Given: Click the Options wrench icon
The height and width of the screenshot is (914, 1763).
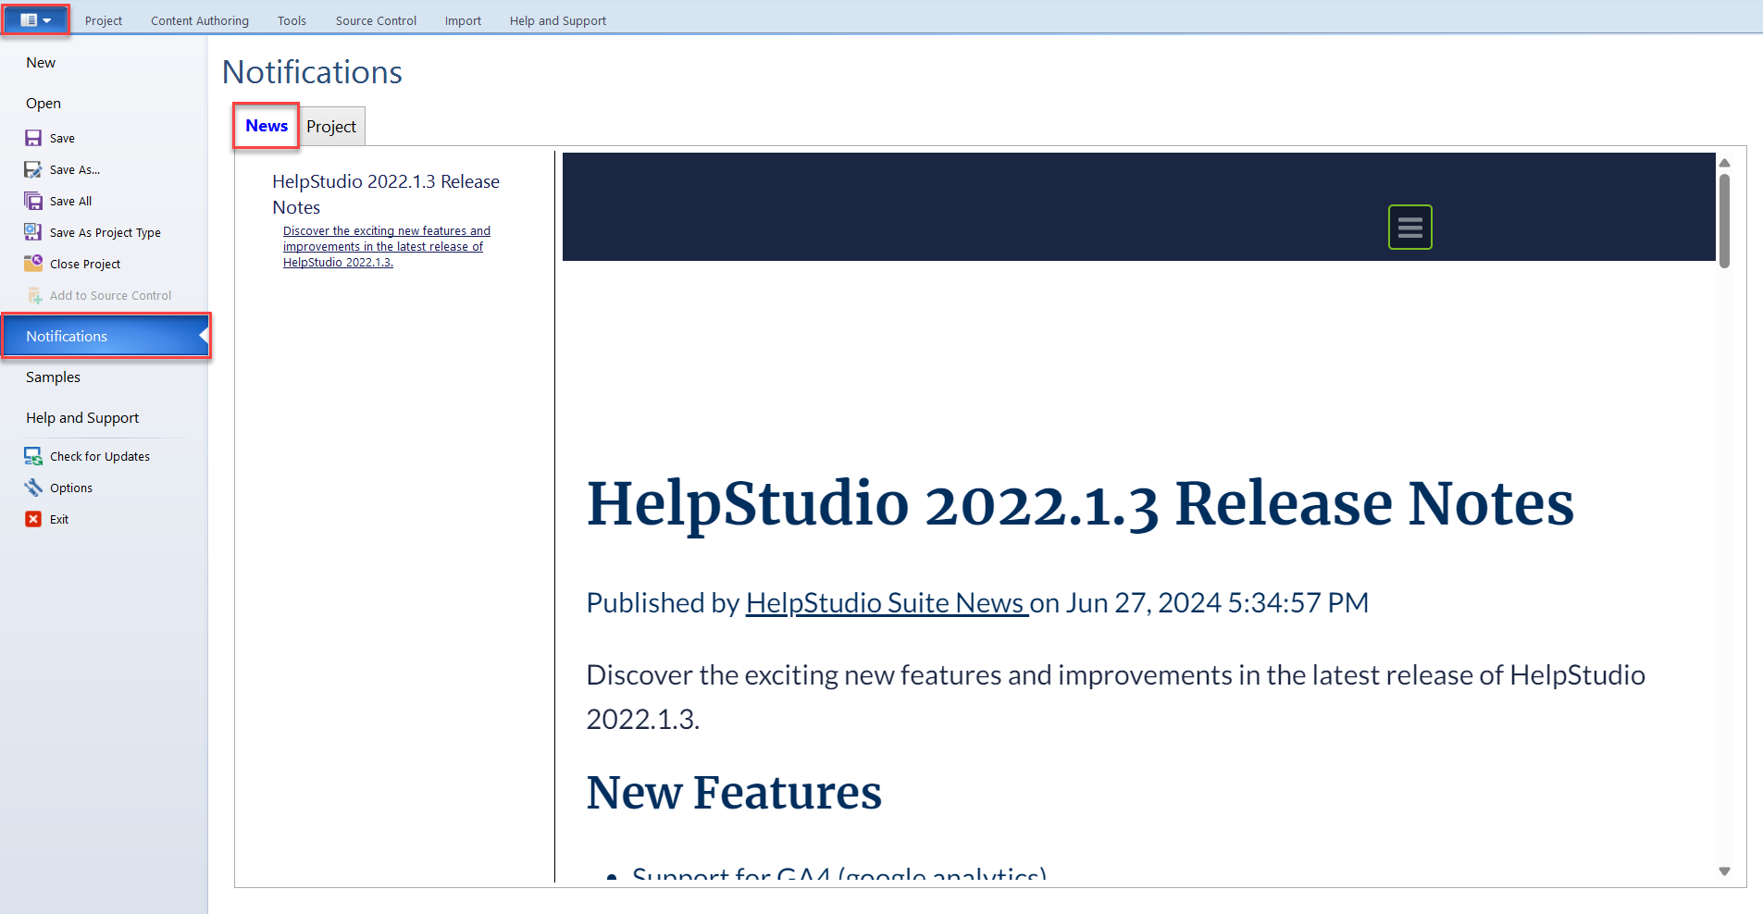Looking at the screenshot, I should (33, 488).
